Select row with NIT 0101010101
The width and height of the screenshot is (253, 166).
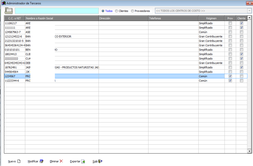[x=126, y=50]
